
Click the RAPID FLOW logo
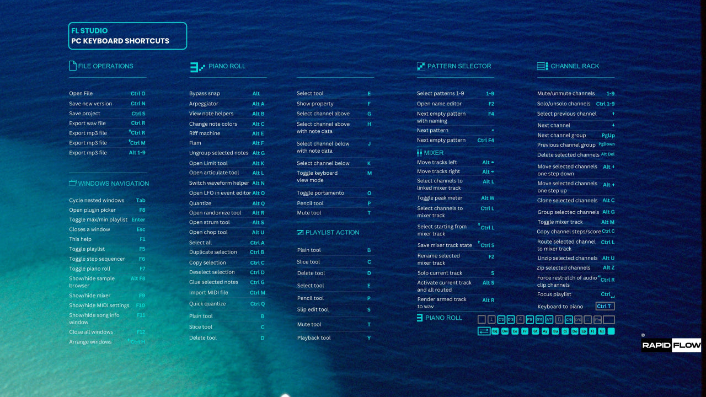[x=671, y=345]
